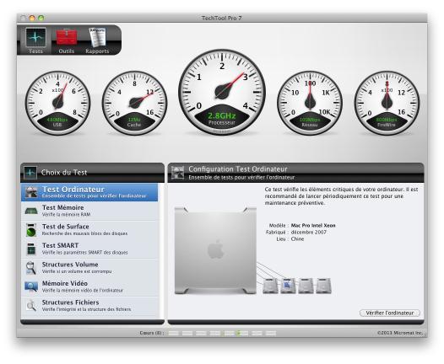Select Test Ordinateur in the test list

(89, 192)
